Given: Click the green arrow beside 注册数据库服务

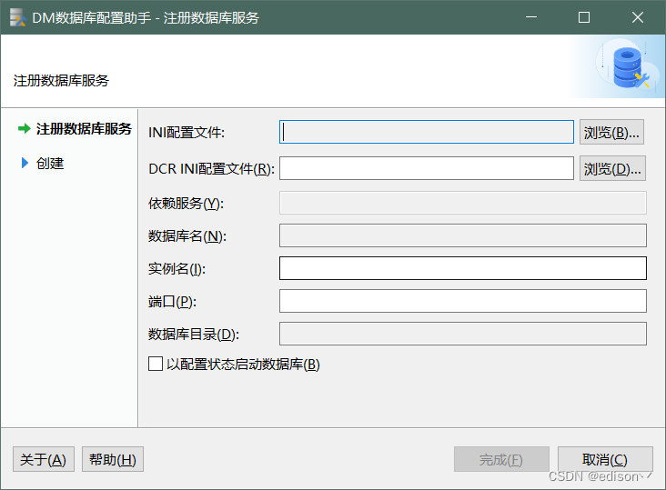Looking at the screenshot, I should pos(25,129).
